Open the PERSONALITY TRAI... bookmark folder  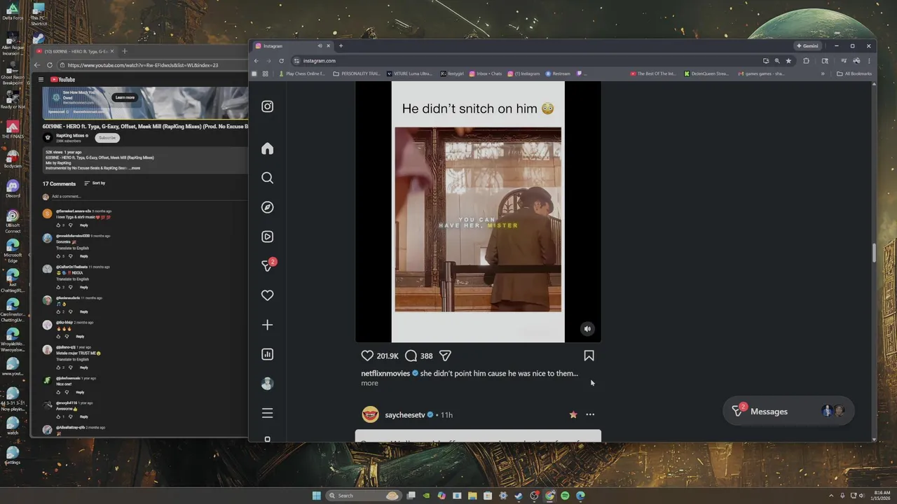(357, 73)
